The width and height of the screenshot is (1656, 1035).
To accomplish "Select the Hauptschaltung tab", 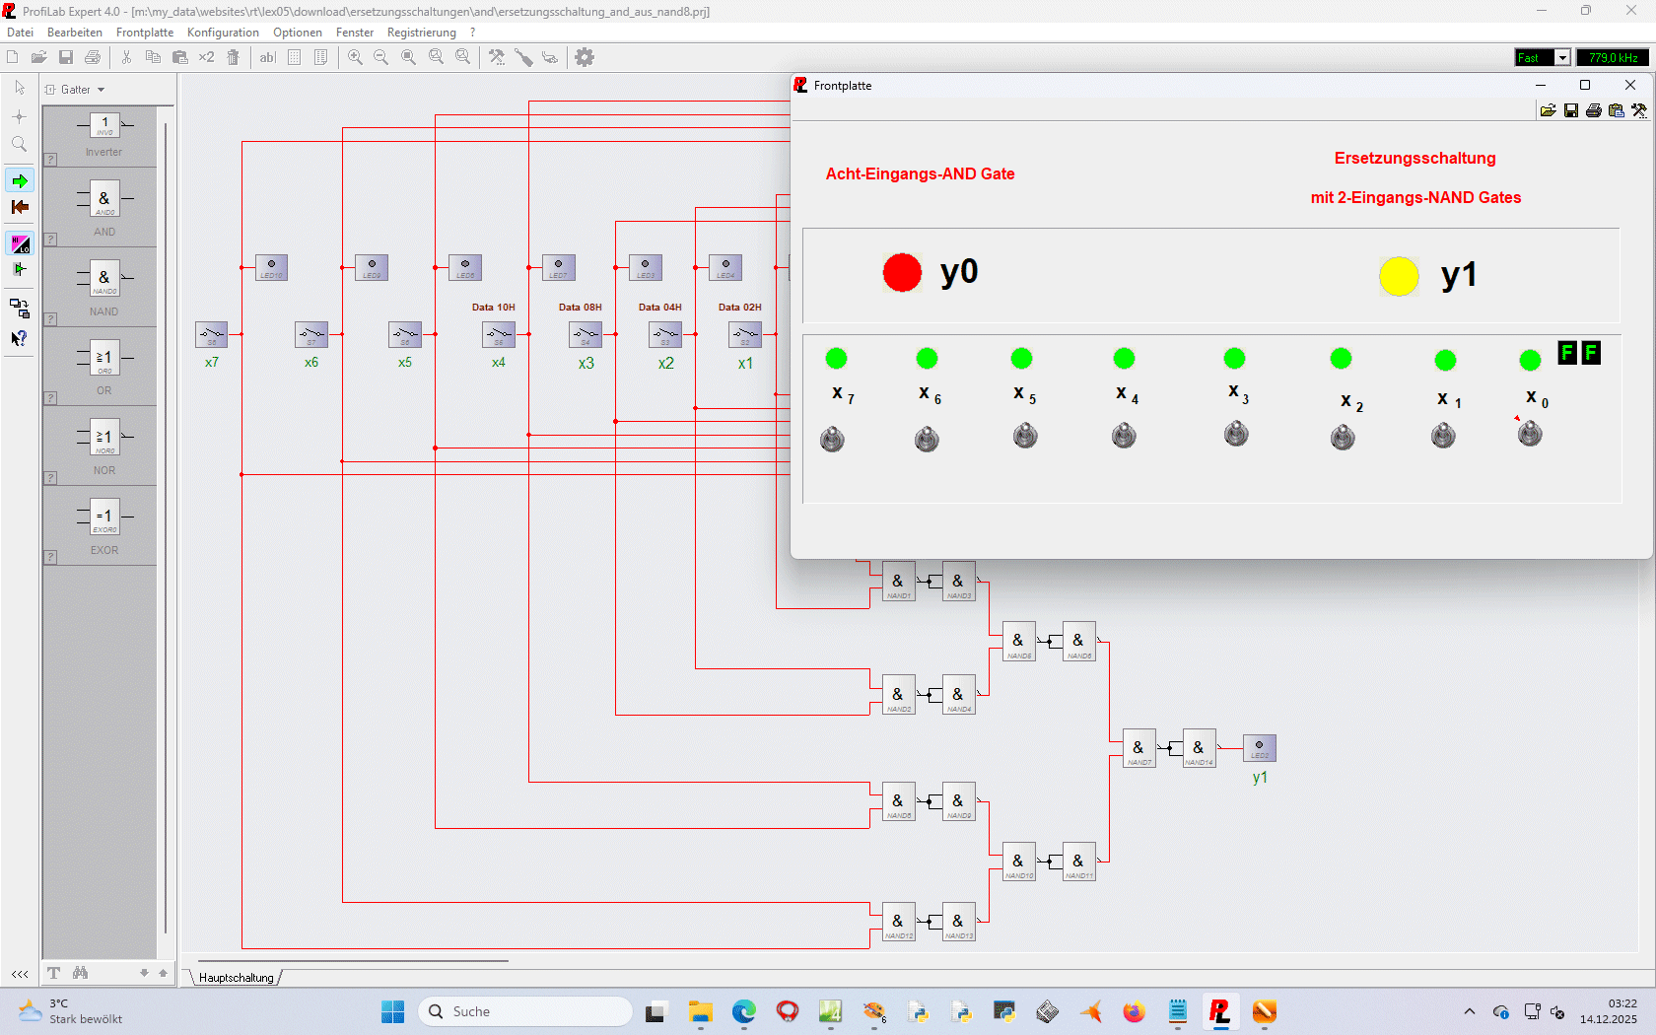I will click(x=237, y=978).
